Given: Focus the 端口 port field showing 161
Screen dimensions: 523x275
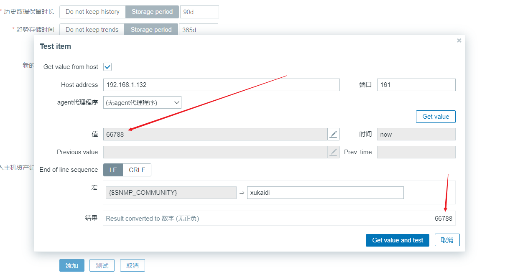Looking at the screenshot, I should tap(416, 85).
